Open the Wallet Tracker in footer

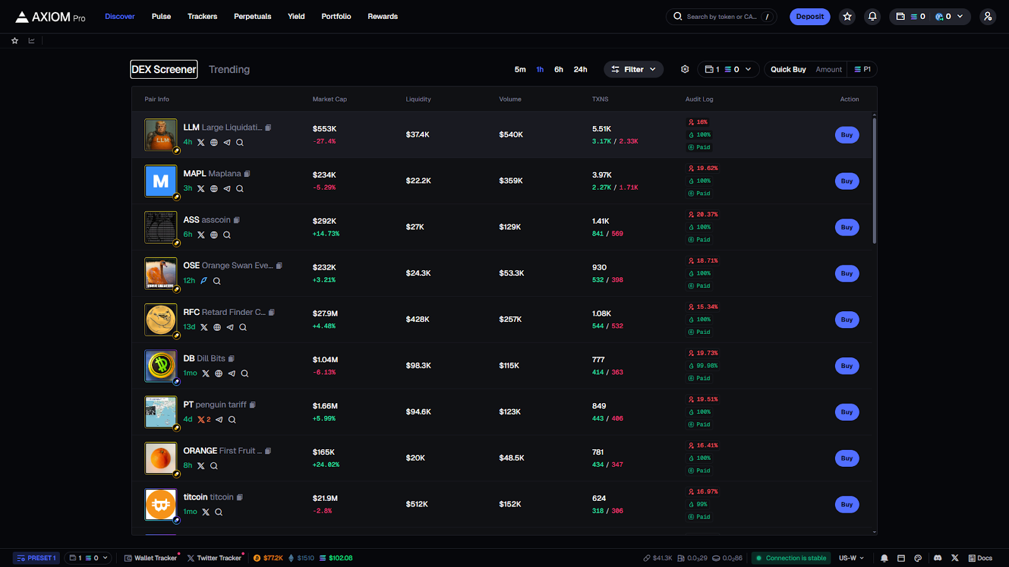[151, 558]
